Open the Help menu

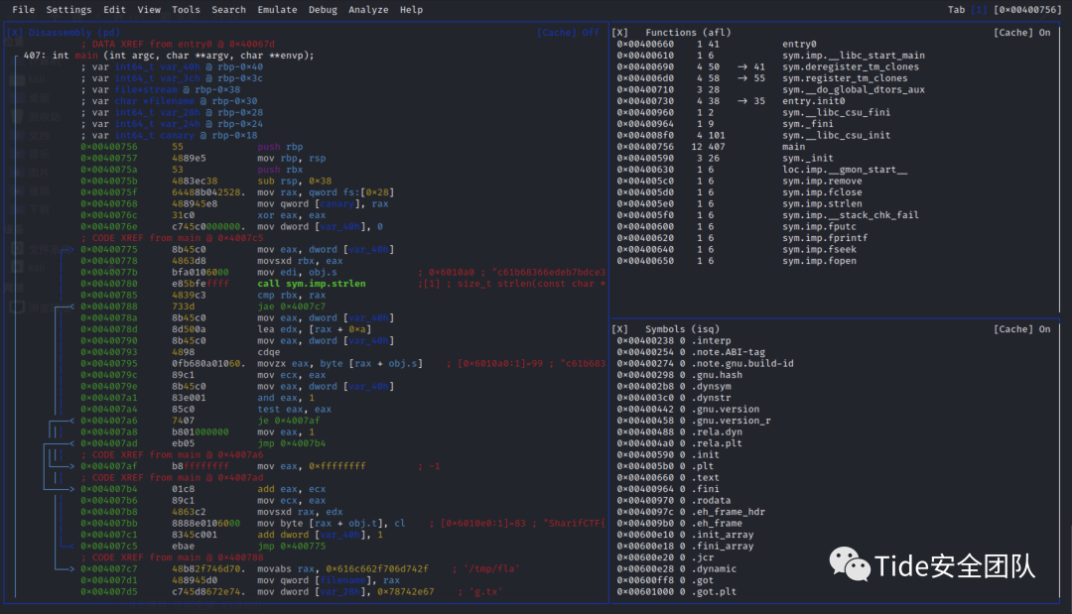(x=411, y=10)
